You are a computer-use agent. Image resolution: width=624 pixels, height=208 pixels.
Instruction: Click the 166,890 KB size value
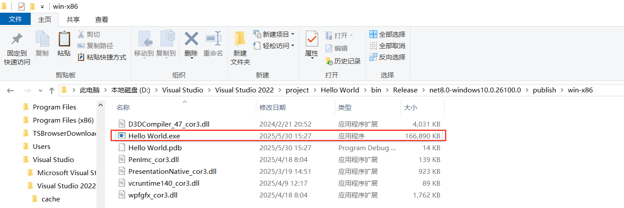click(423, 136)
